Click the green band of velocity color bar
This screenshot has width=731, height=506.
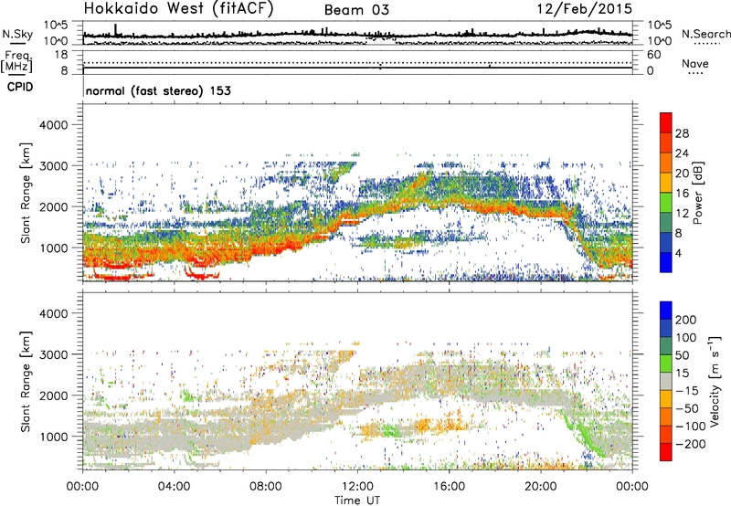[666, 364]
